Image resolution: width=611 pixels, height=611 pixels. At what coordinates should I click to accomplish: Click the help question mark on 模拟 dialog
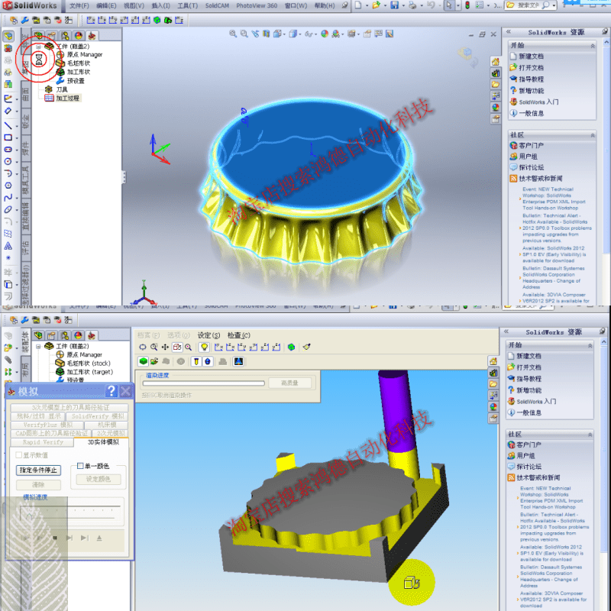click(x=112, y=390)
